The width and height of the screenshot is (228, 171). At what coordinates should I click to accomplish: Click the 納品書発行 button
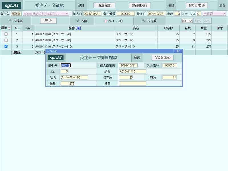tap(140, 5)
